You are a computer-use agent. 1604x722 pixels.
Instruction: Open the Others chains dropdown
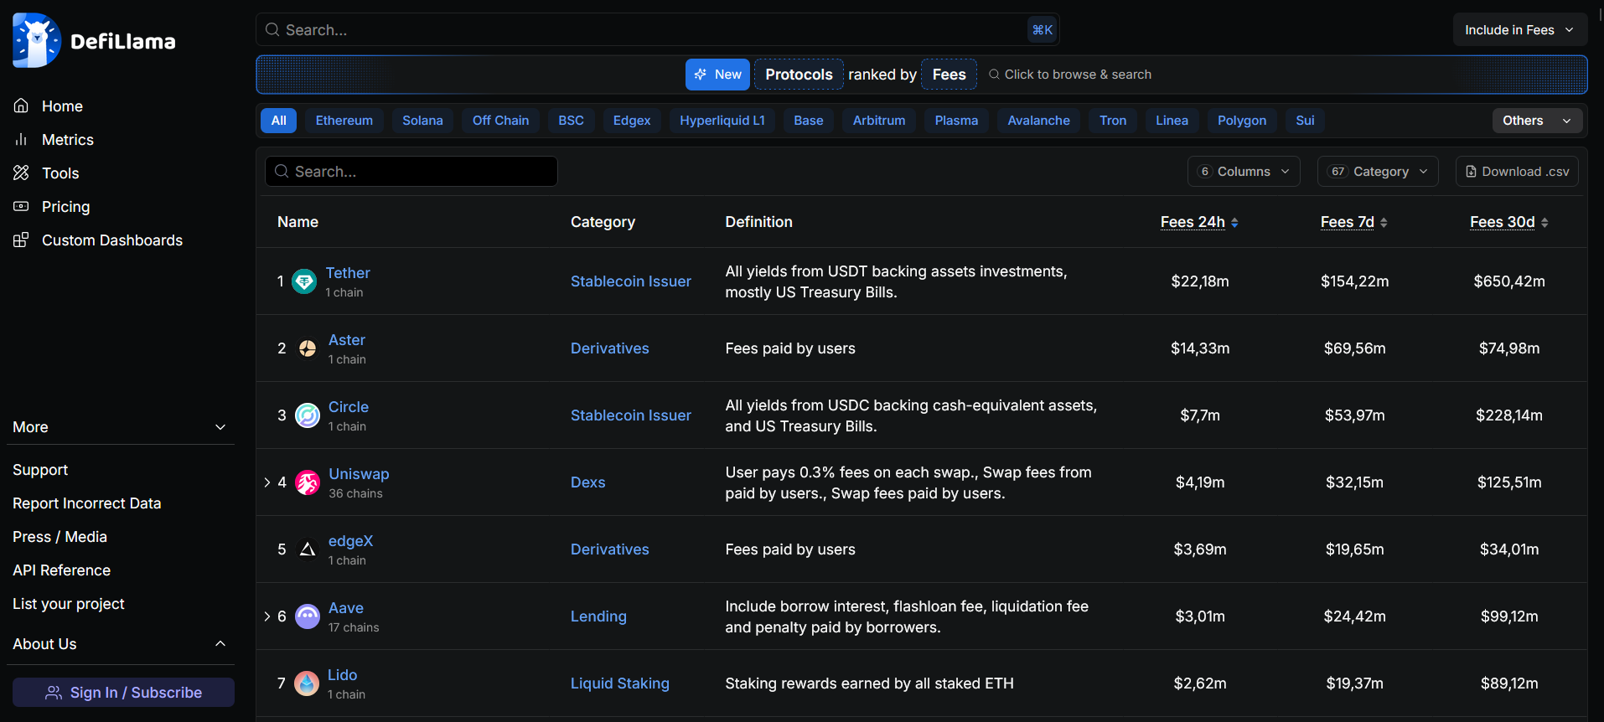click(x=1537, y=121)
